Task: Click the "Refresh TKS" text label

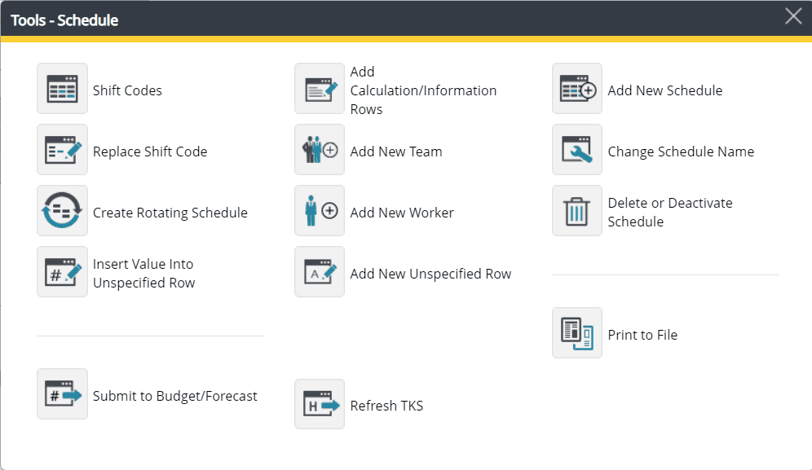Action: coord(386,406)
